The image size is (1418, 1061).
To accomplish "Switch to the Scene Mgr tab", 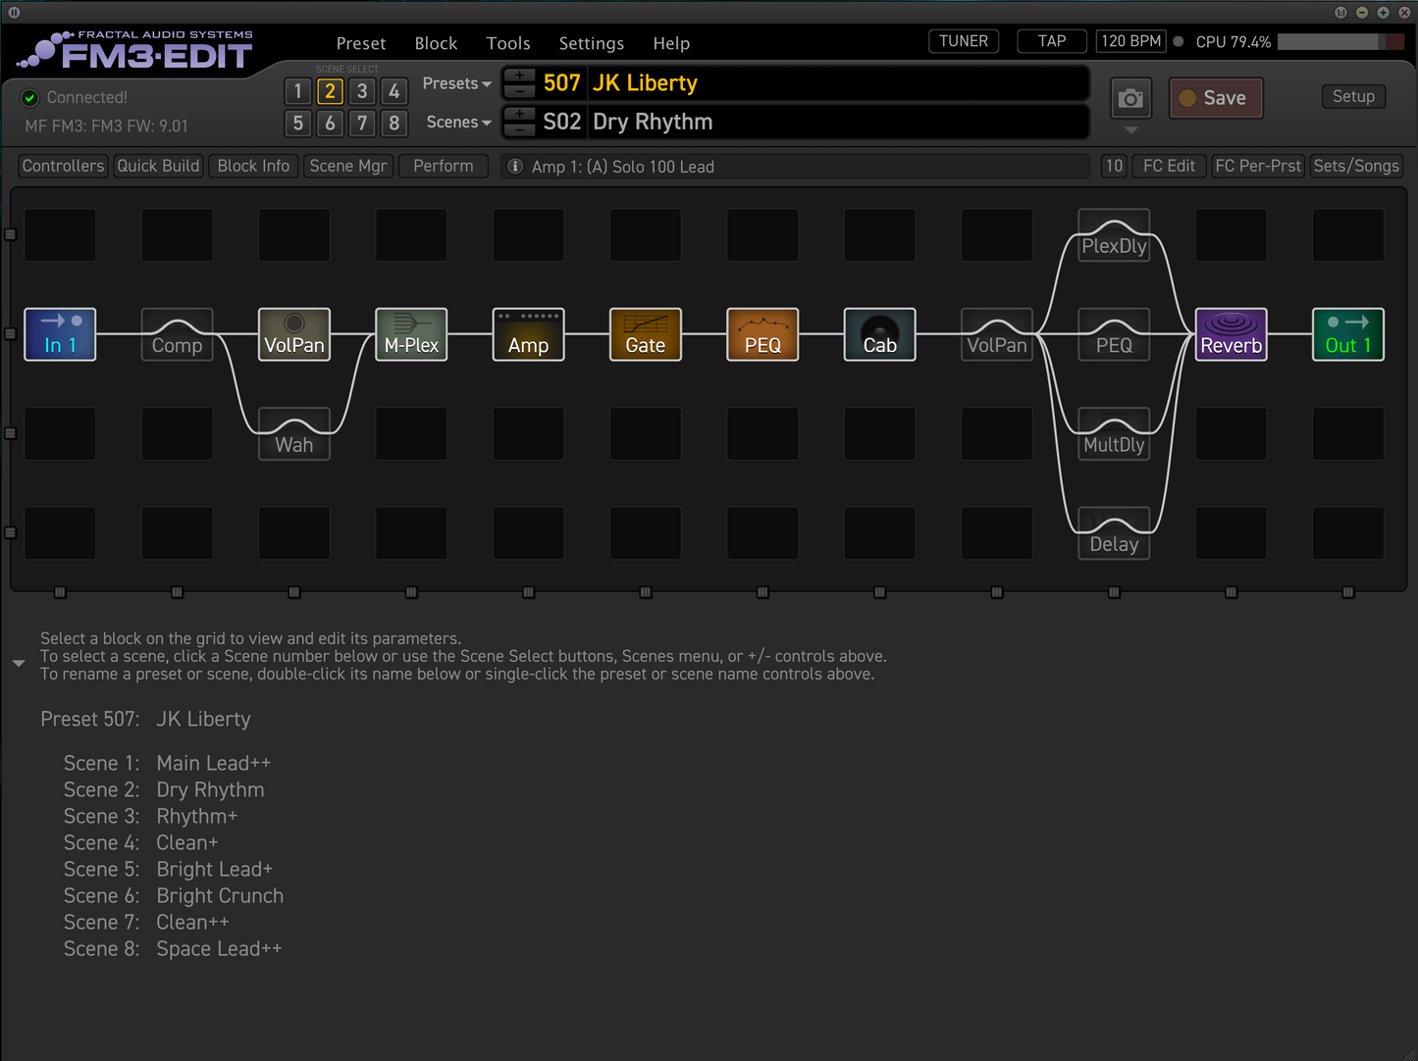I will [347, 166].
